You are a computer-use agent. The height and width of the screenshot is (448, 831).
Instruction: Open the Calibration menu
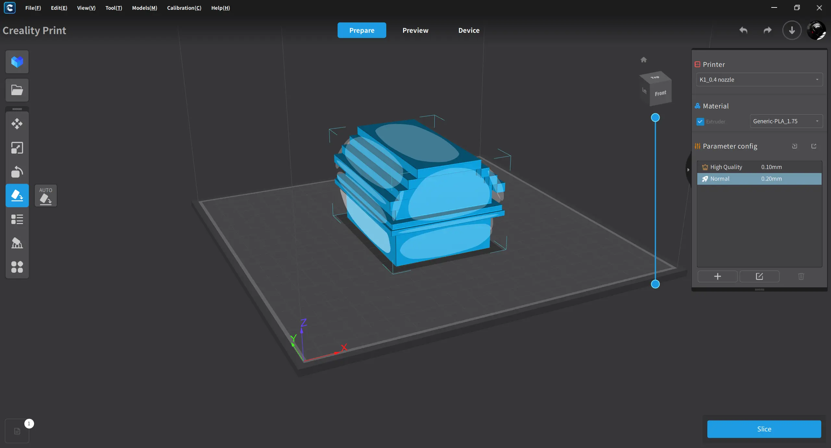[x=184, y=8]
